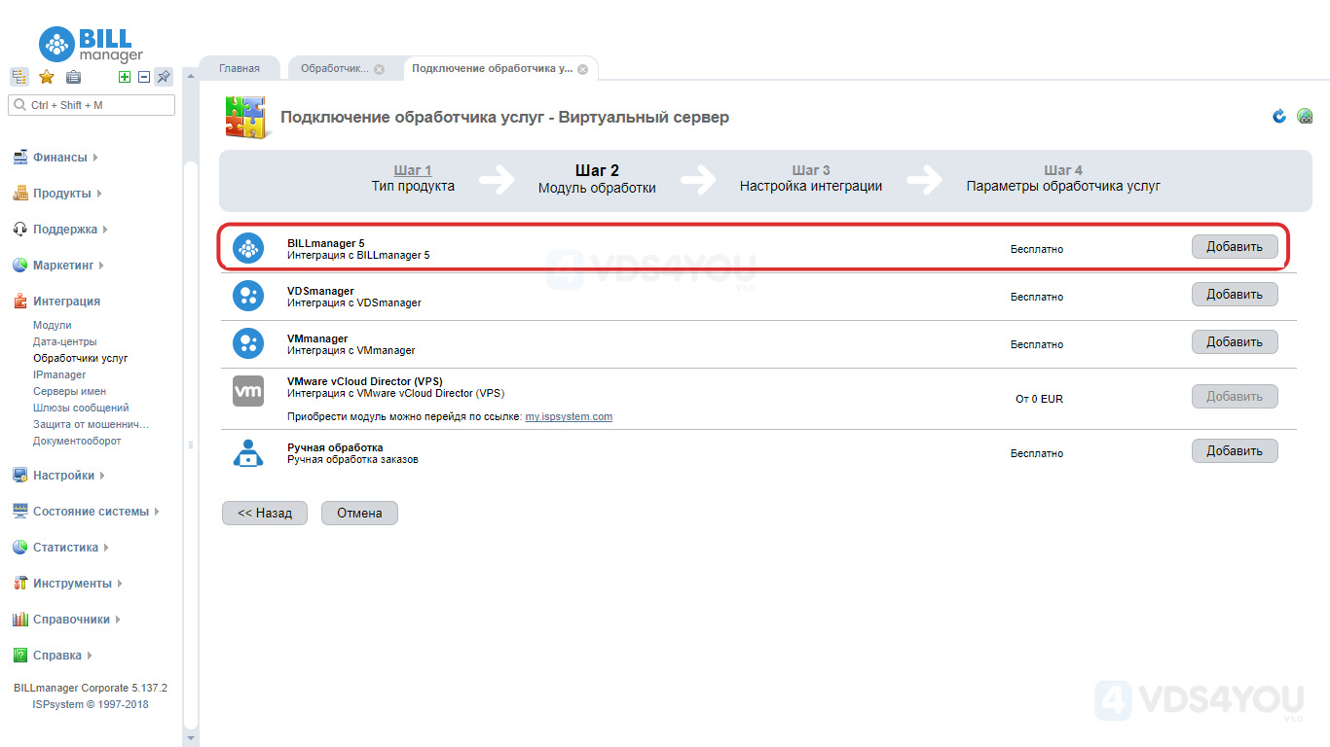The image size is (1330, 747).
Task: Expand Маркетинг using its arrow
Action: (101, 266)
